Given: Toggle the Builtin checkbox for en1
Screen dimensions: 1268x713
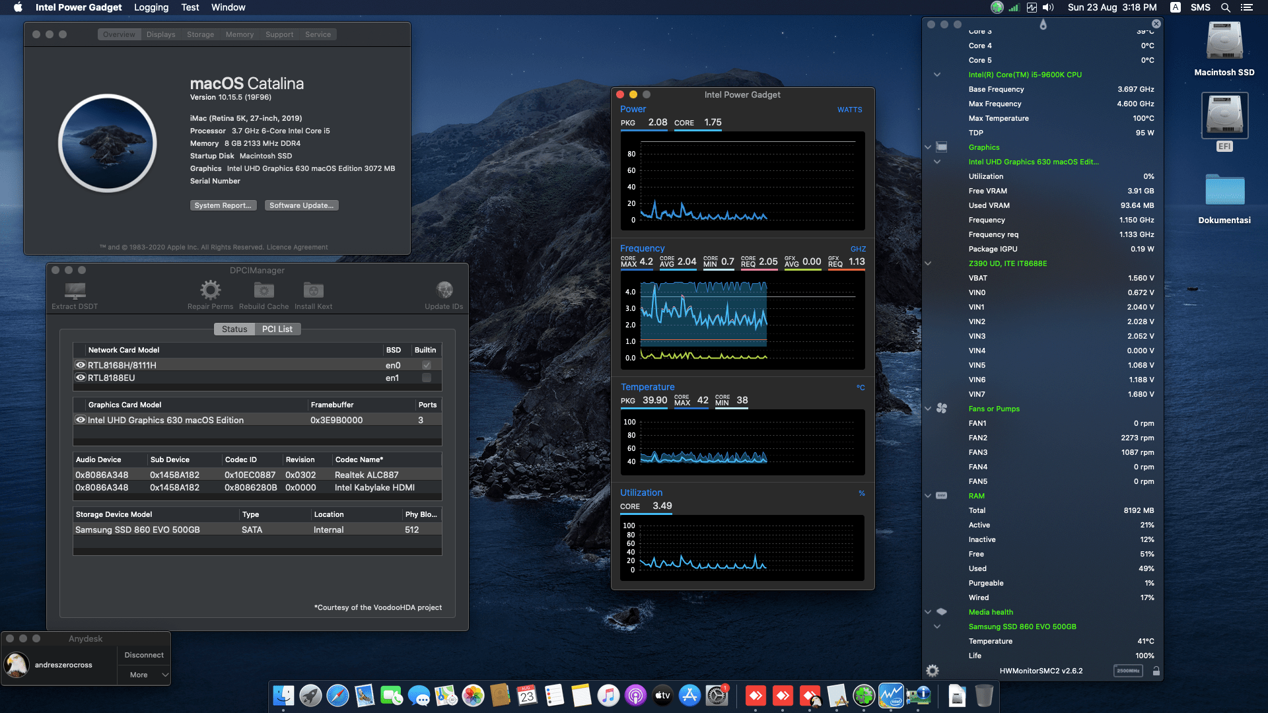Looking at the screenshot, I should 426,378.
